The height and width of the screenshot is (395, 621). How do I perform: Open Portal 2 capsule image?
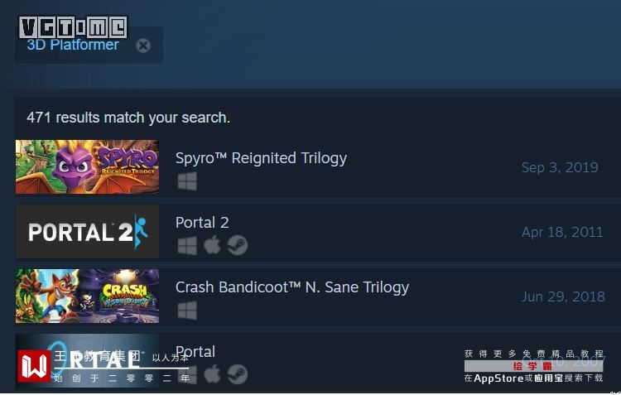(87, 231)
